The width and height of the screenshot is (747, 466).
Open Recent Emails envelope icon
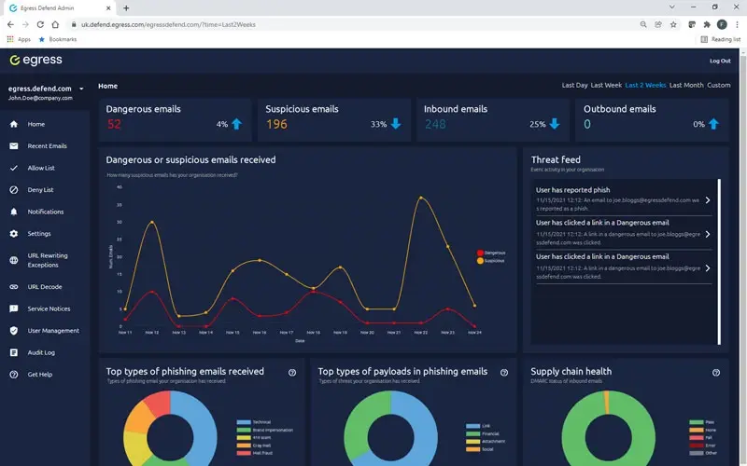(x=14, y=146)
